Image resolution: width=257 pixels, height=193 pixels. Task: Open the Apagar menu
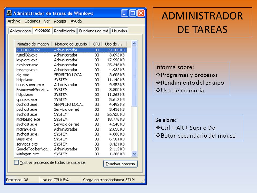click(60, 21)
